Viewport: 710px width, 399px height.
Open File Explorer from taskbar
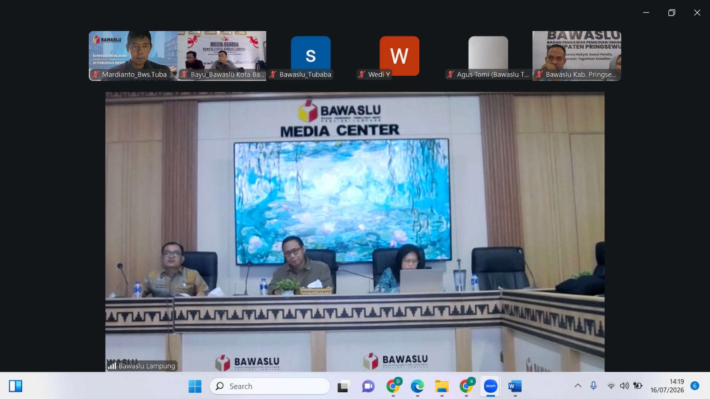(442, 386)
